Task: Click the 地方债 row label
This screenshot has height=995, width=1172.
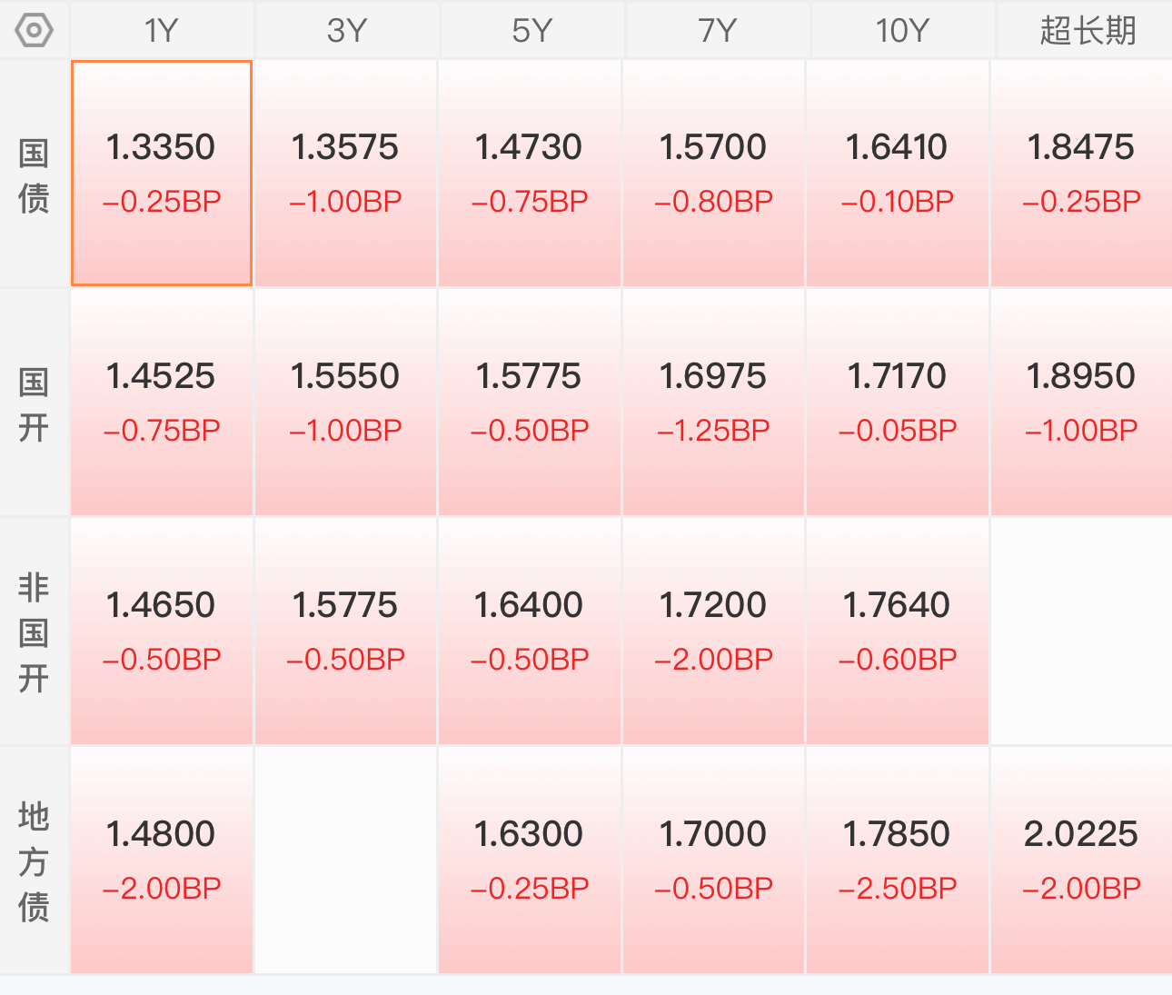Action: coord(34,861)
